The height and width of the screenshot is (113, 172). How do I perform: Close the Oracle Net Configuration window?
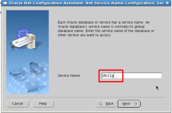pos(167,3)
